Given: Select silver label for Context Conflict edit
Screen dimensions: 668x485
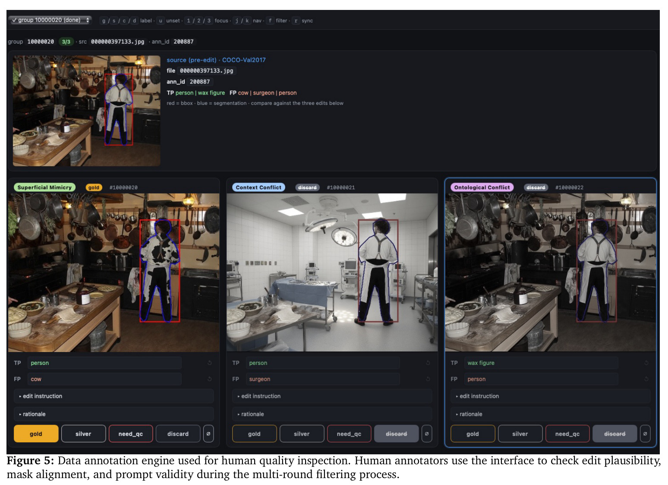Looking at the screenshot, I should click(x=302, y=434).
